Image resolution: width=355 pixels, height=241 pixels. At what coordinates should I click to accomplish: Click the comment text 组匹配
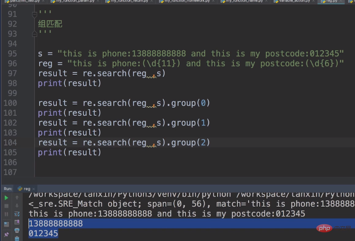coord(50,24)
